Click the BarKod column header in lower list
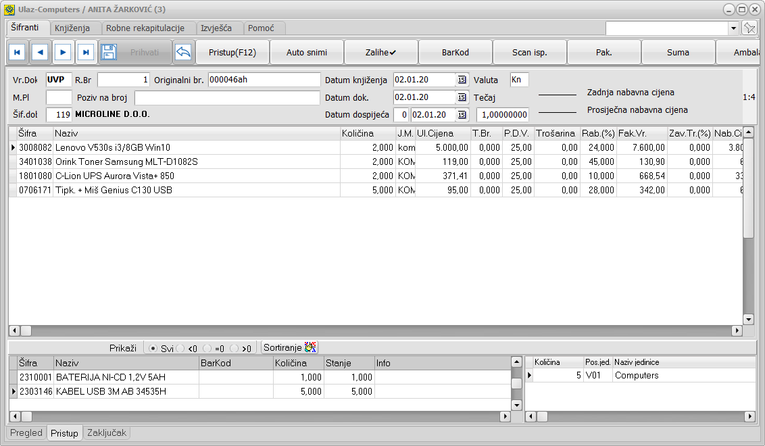This screenshot has height=446, width=765. 236,363
